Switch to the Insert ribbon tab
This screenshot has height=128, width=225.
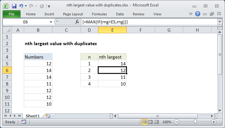coord(49,14)
